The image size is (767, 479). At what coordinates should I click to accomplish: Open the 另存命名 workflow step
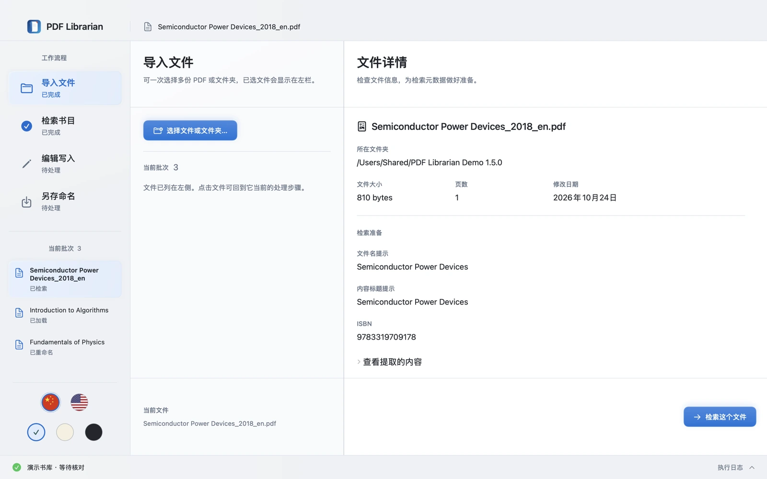[x=65, y=202]
